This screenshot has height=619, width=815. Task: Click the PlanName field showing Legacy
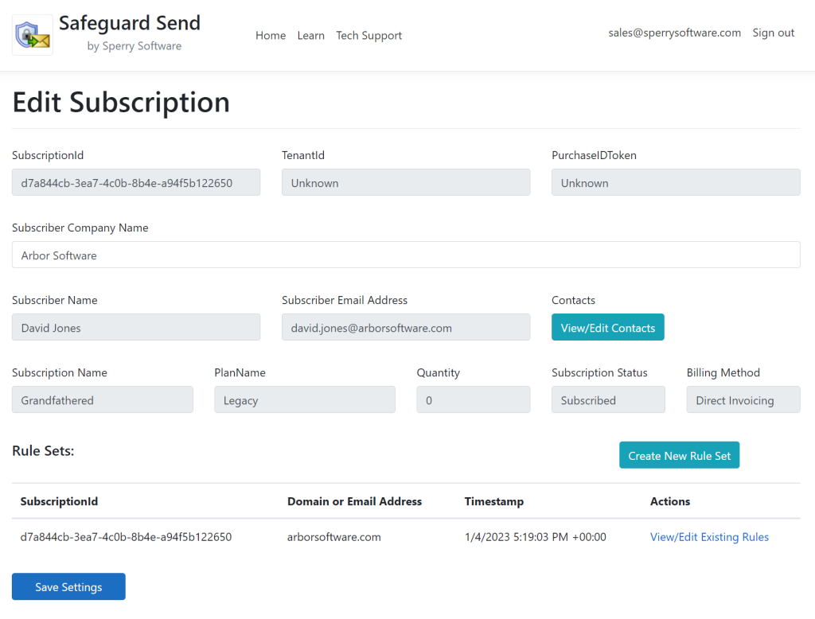[x=305, y=399]
